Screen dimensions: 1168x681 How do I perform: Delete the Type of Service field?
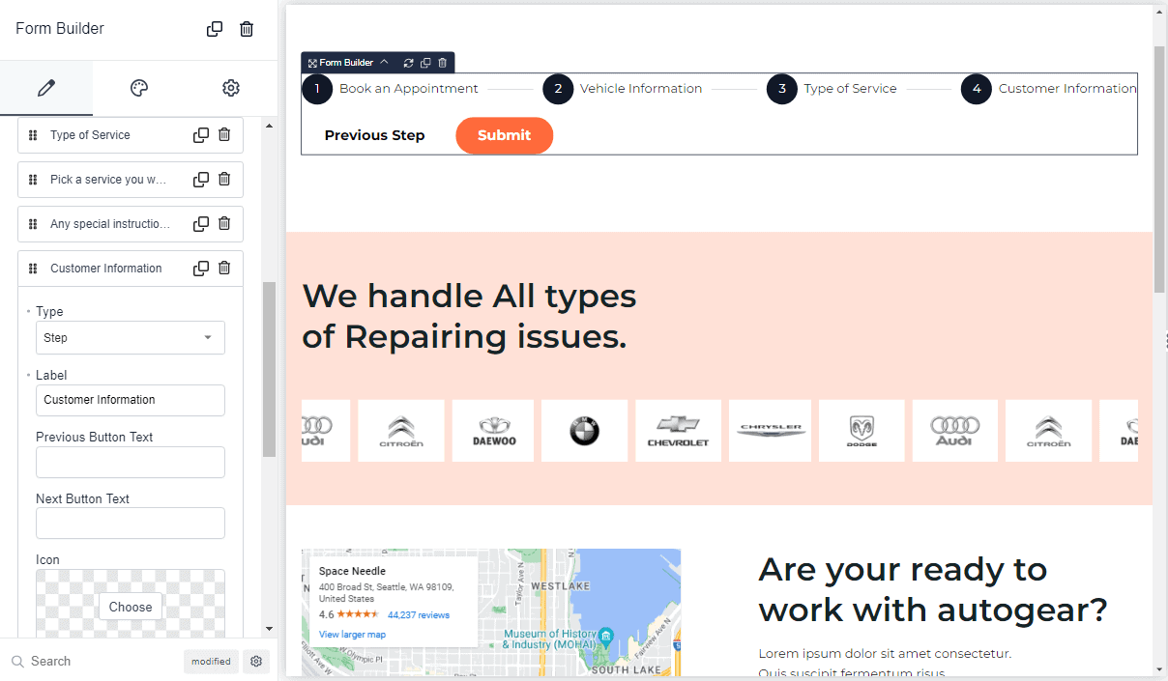(x=224, y=135)
